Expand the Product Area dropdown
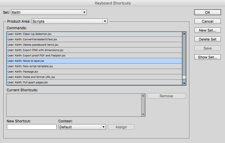The height and width of the screenshot is (143, 225). pos(69,21)
